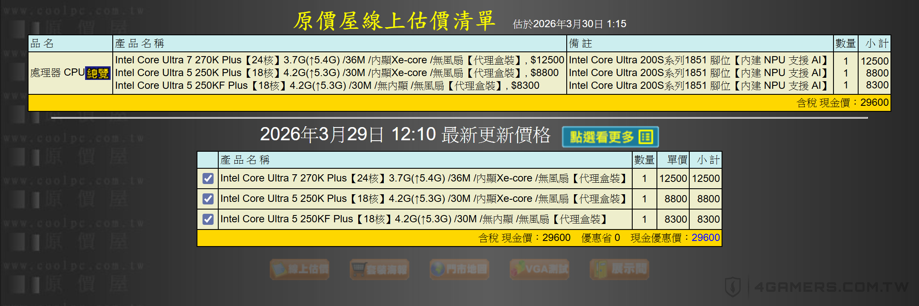Viewport: 919px width, 306px height.
Task: Click the 現金優惠價：29600 total in blue
Action: [675, 238]
